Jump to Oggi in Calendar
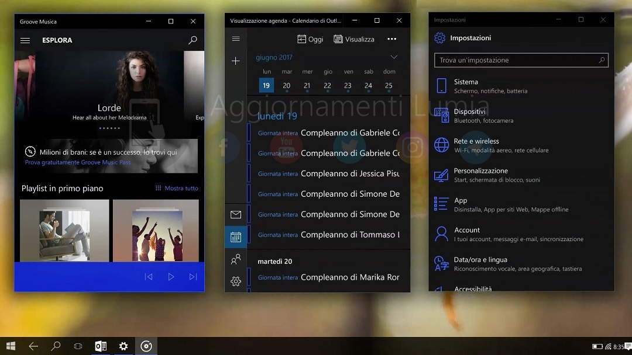Viewport: 632px width, 355px height. point(310,39)
